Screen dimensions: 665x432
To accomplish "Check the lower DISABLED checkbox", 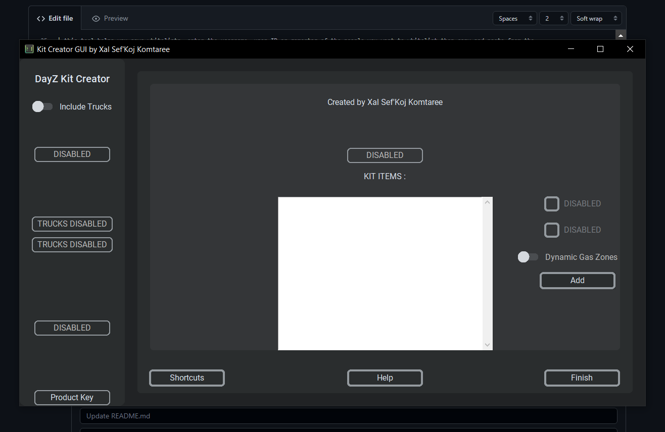I will point(552,230).
